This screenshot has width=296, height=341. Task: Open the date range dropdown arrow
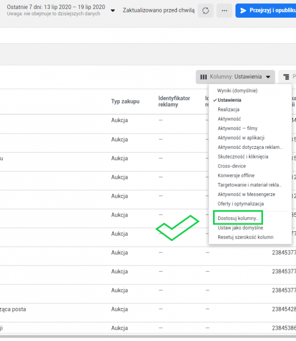pyautogui.click(x=113, y=10)
